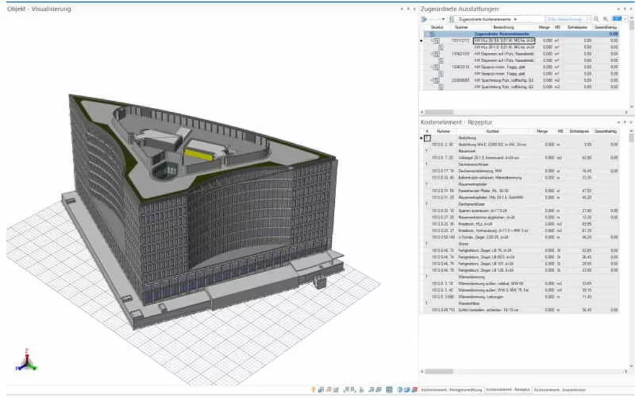This screenshot has height=398, width=635.
Task: Open the blue highlighted combo box dropdown
Action: click(x=625, y=19)
